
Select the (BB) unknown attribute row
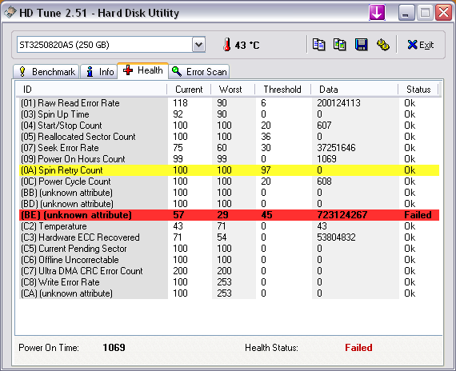pos(229,193)
